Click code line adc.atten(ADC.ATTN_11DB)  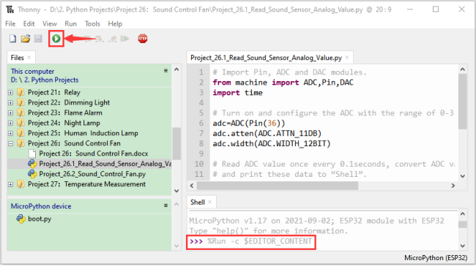click(267, 133)
